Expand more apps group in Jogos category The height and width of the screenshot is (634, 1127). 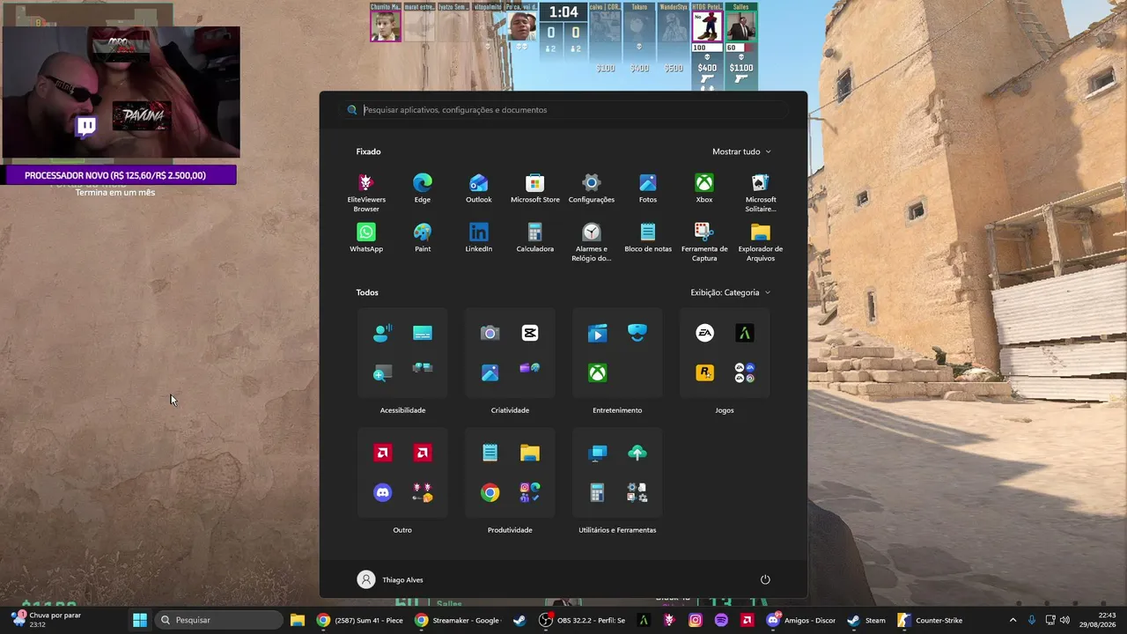pyautogui.click(x=745, y=372)
